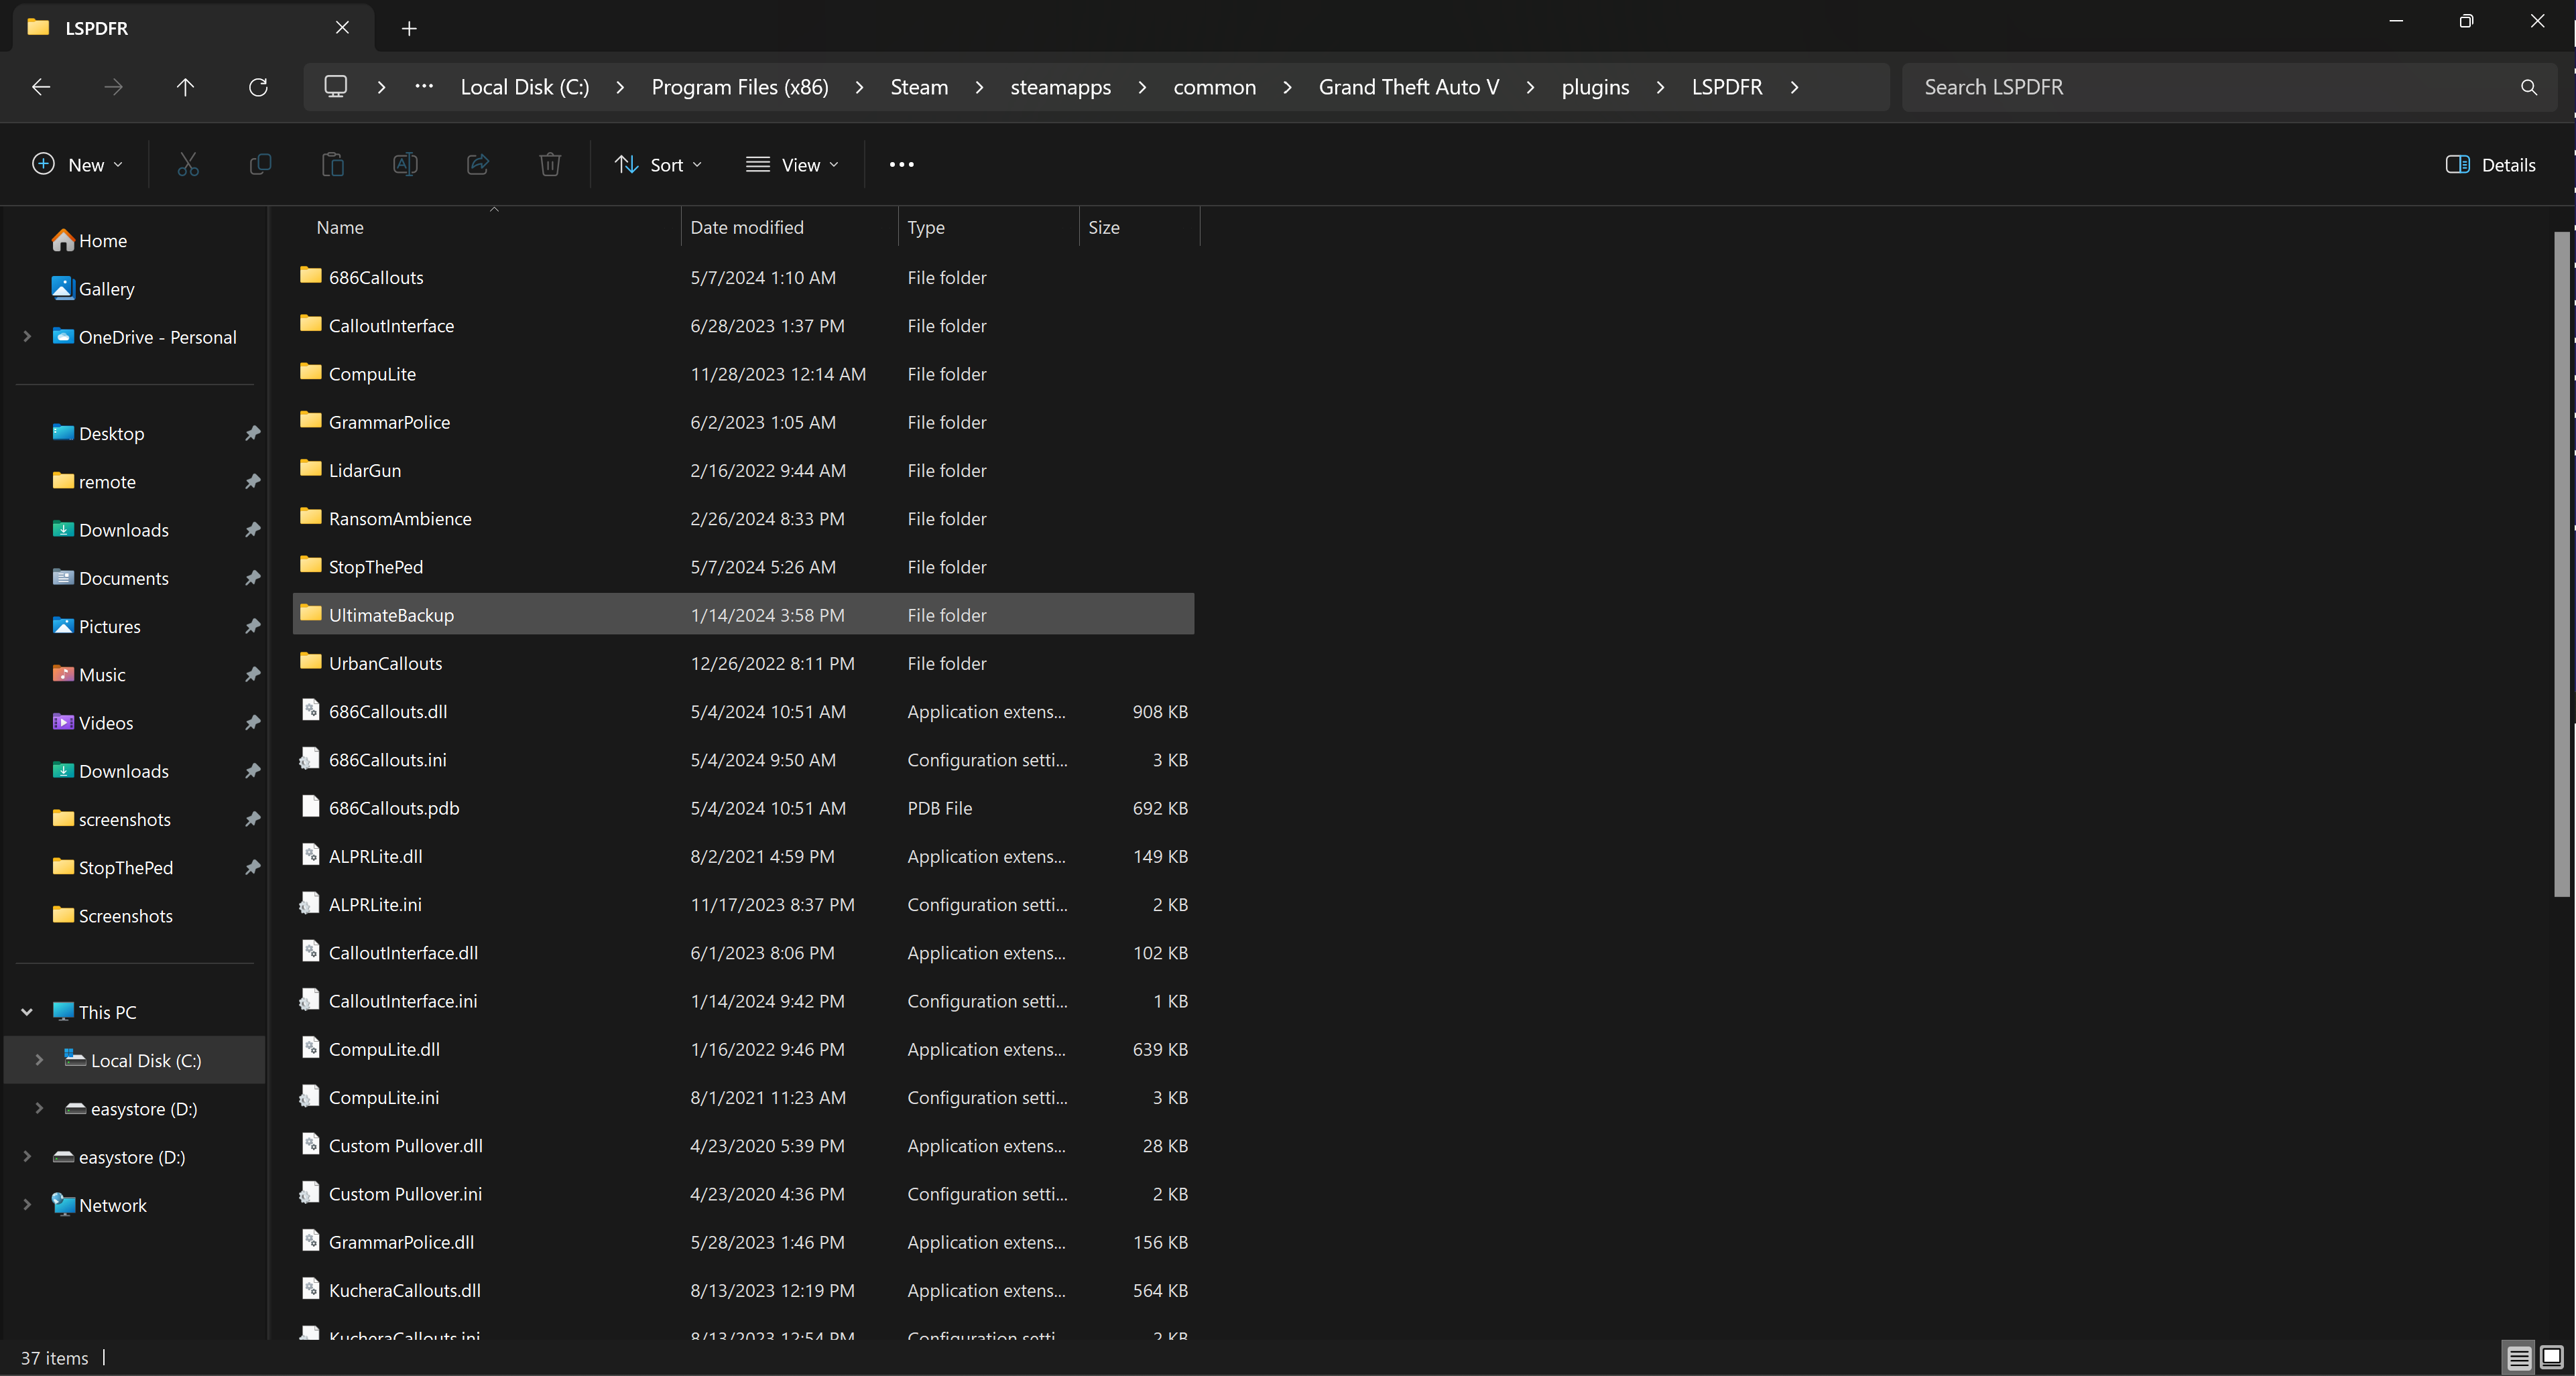
Task: Switch to large thumbnails view in status bar
Action: tap(2551, 1357)
